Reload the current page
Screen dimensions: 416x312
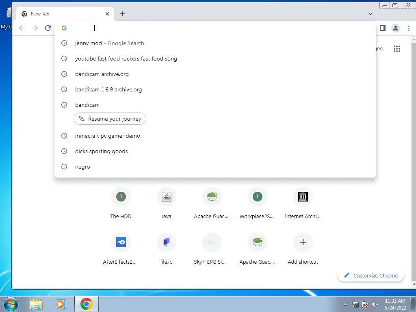point(48,28)
